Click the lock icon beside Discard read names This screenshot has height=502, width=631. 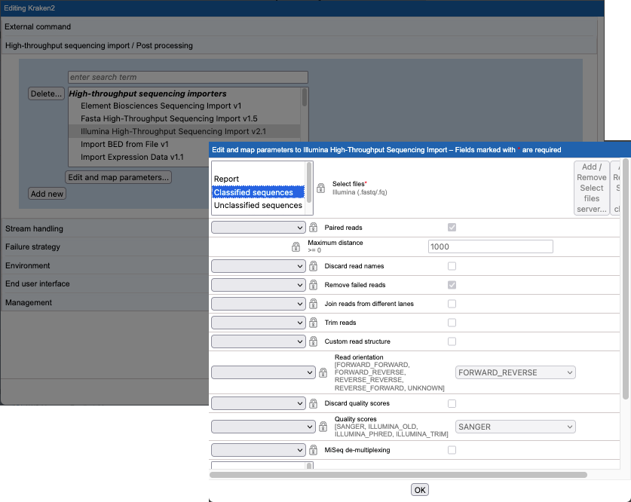pyautogui.click(x=313, y=265)
